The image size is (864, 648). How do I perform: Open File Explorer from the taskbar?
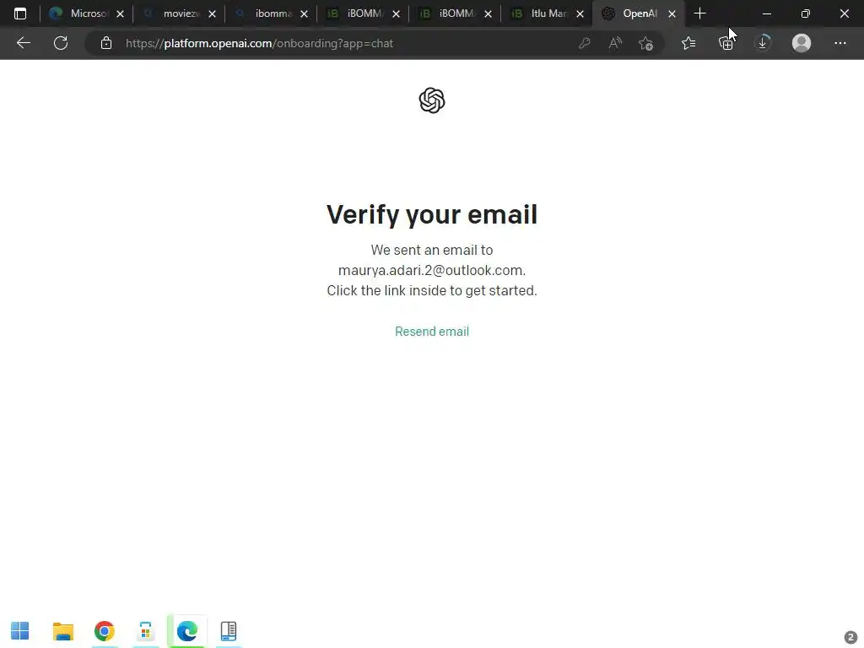click(62, 631)
